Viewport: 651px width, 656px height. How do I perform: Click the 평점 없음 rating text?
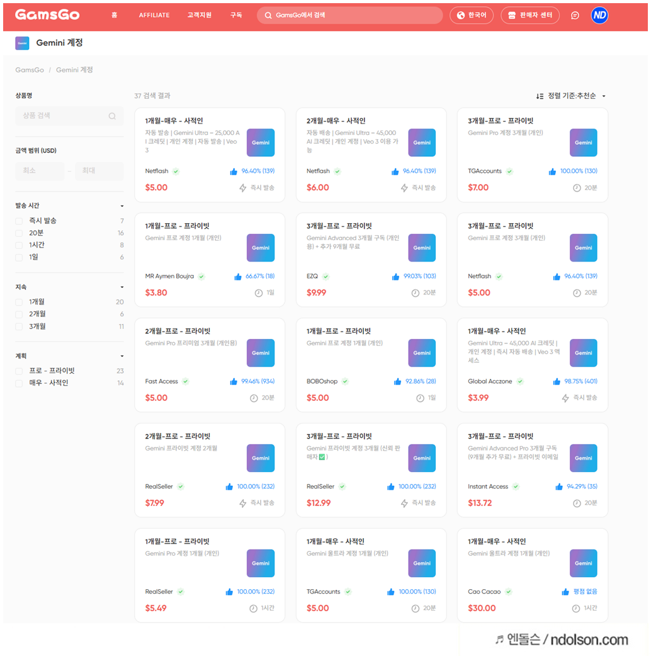(586, 592)
